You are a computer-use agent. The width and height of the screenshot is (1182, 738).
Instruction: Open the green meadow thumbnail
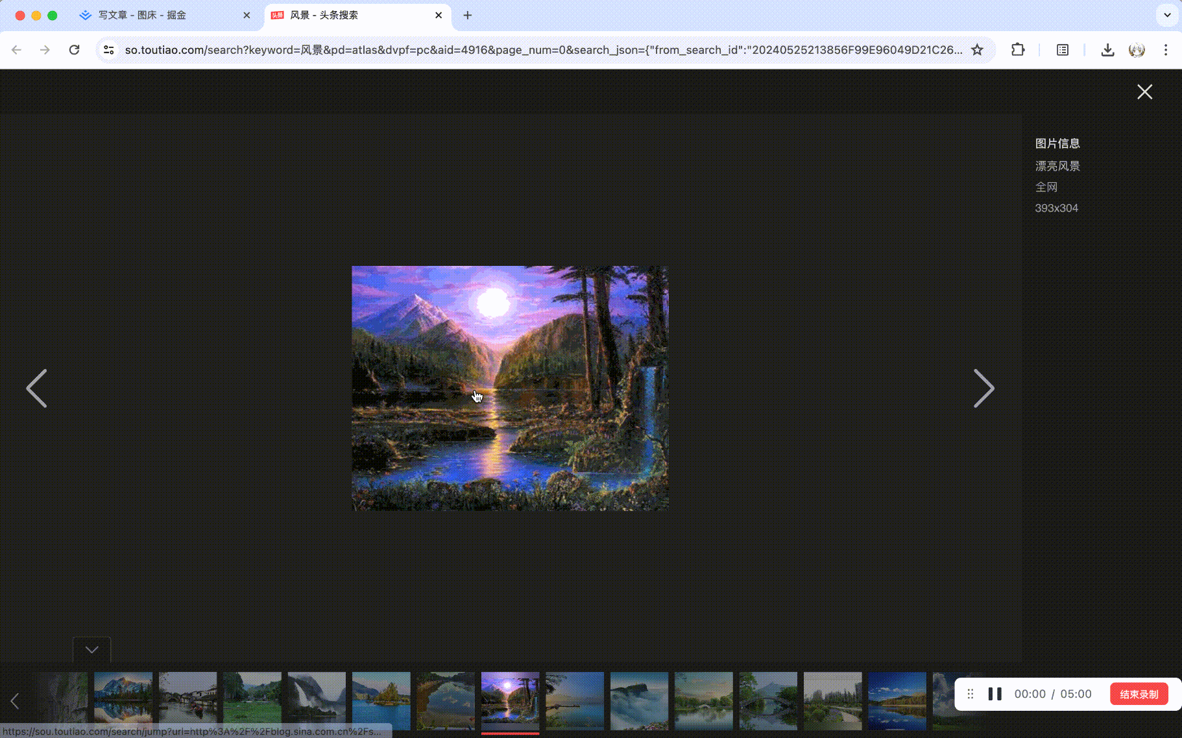point(252,701)
